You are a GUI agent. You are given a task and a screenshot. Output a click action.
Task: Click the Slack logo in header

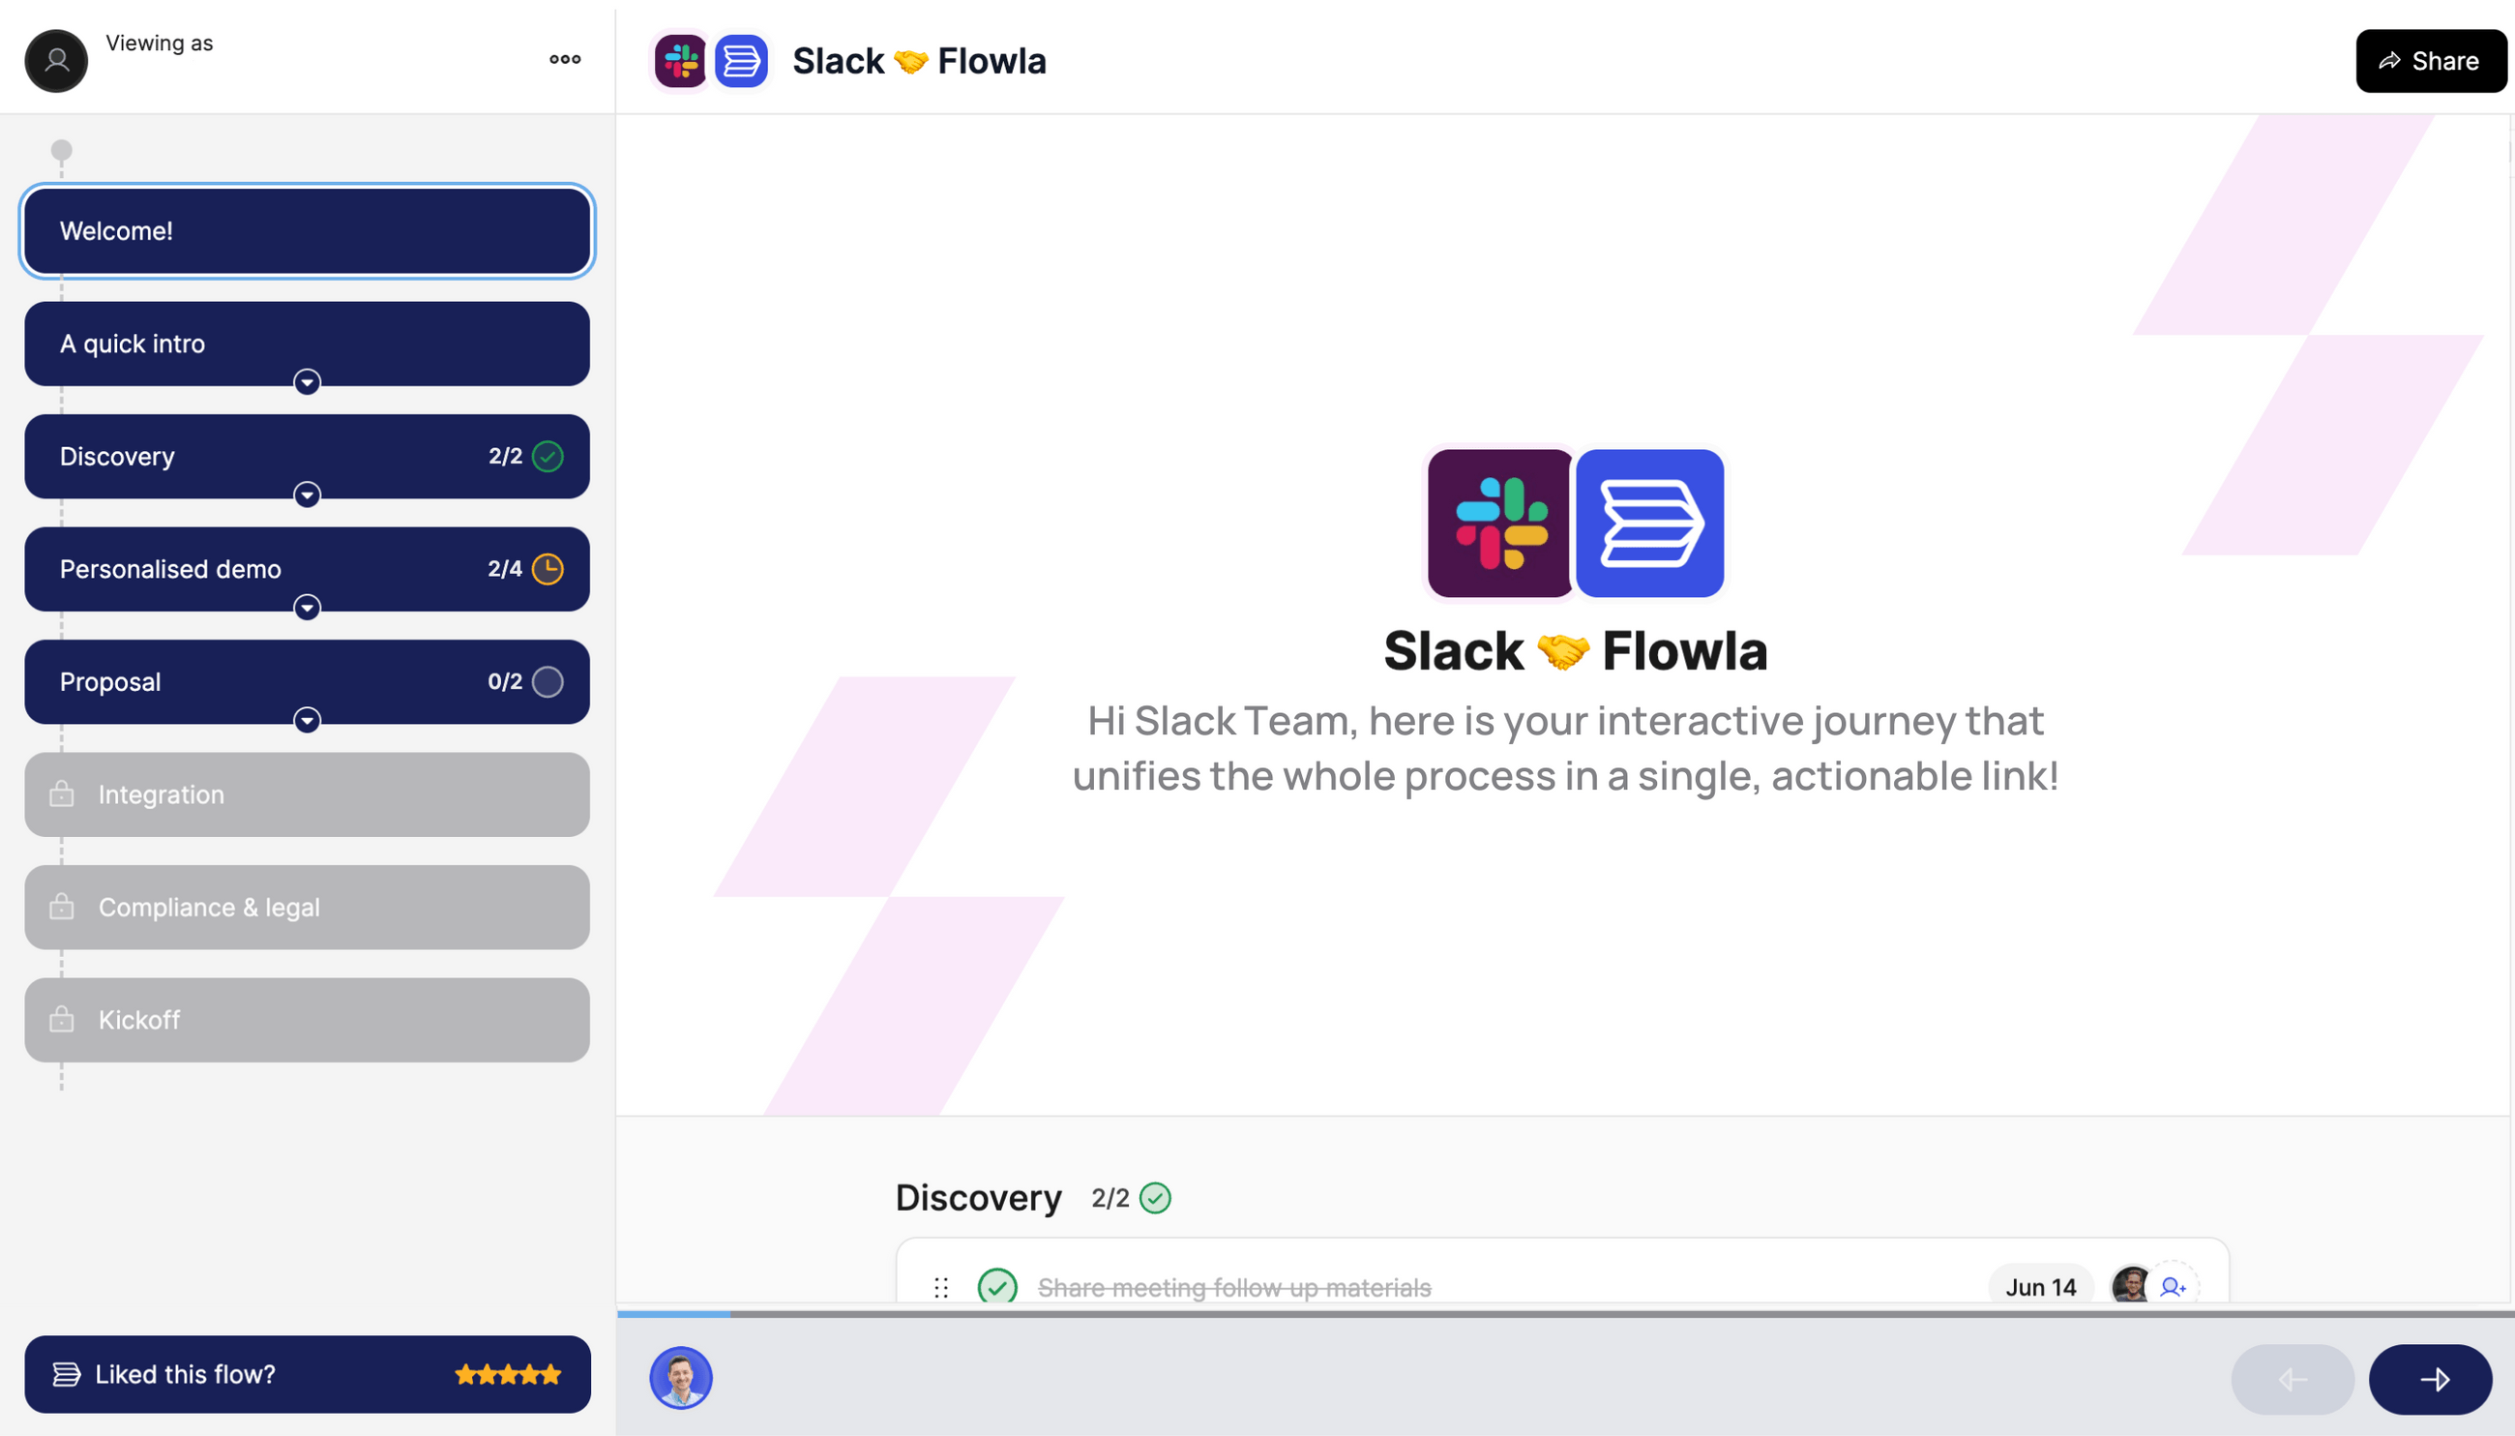(680, 61)
